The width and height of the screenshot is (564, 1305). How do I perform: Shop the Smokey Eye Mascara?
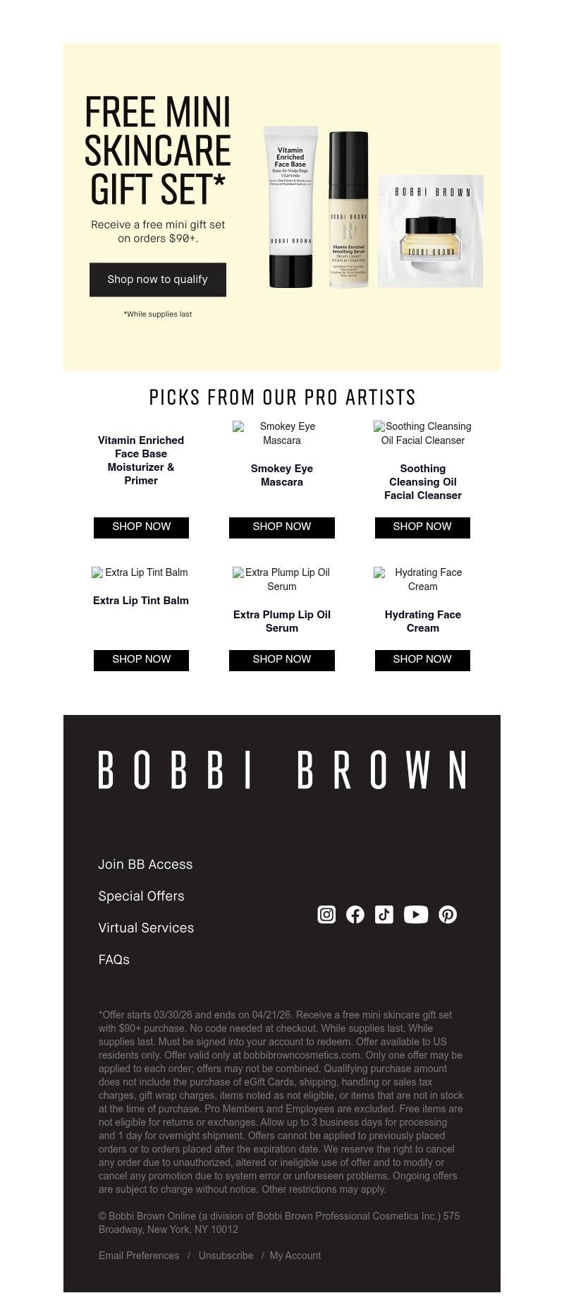pyautogui.click(x=281, y=527)
